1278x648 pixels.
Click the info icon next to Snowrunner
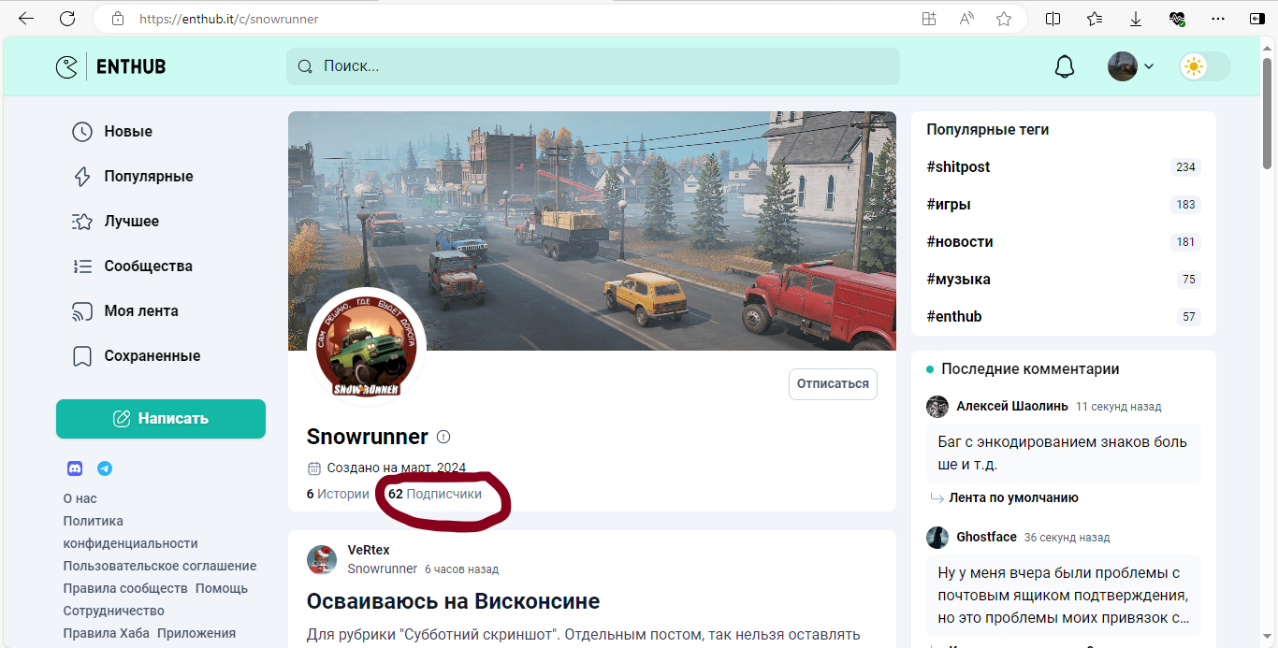[x=443, y=437]
